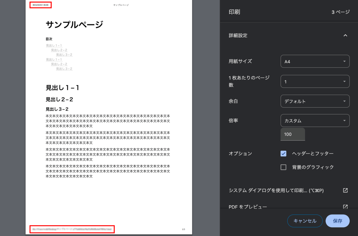Expand the 余白 dropdown set to デフォルト
The width and height of the screenshot is (358, 236).
tap(315, 101)
